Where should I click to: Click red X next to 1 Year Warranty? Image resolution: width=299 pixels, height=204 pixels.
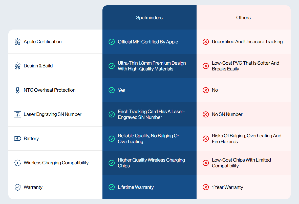(206, 187)
